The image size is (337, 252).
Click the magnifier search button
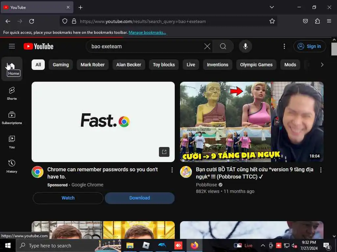[223, 46]
